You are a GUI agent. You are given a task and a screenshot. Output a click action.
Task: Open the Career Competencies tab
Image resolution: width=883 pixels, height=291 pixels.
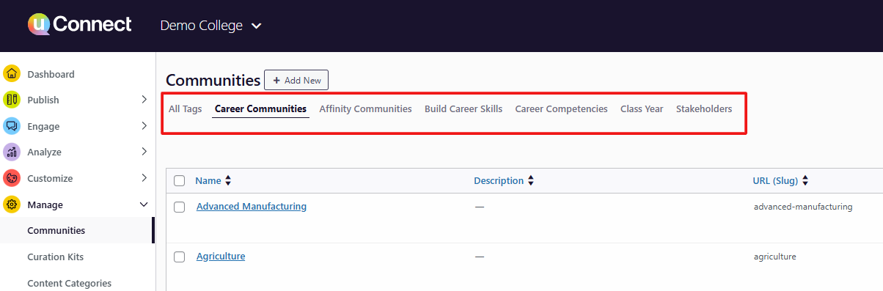tap(561, 108)
